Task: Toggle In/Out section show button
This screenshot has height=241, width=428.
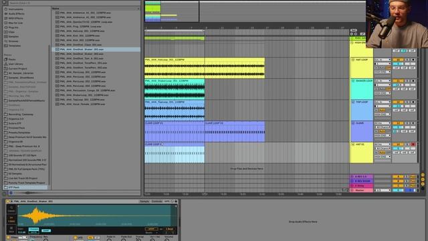Action: pos(423,175)
